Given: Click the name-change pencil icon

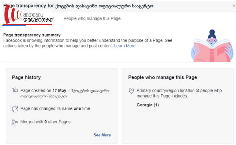Looking at the screenshot, I should (15, 109).
